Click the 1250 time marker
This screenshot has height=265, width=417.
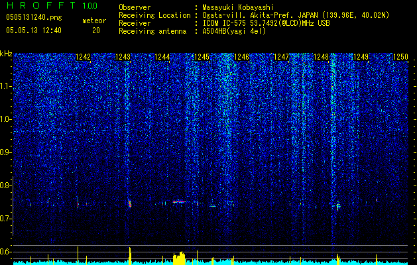click(x=400, y=57)
